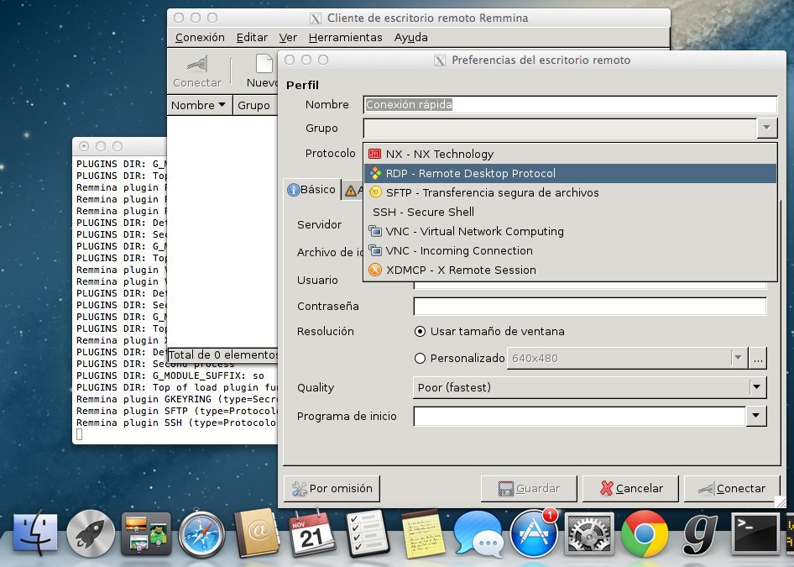Open the Grupo dropdown arrow

(x=766, y=128)
